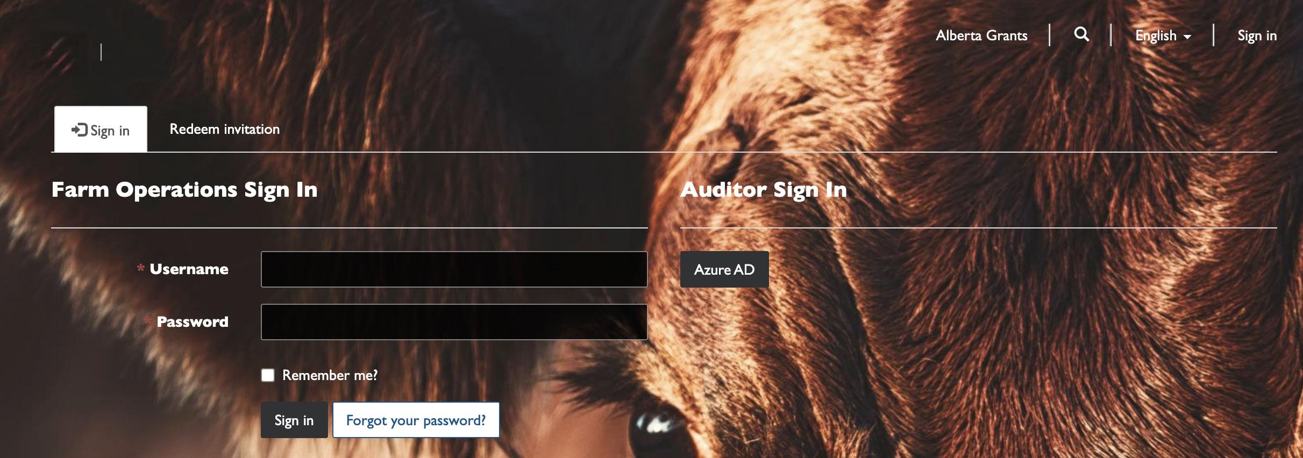Open the Alberta Grants link
The height and width of the screenshot is (458, 1303).
(981, 35)
